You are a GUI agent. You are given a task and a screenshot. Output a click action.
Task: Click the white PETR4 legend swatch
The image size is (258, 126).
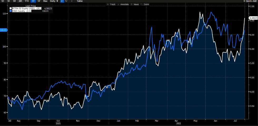click(11, 8)
